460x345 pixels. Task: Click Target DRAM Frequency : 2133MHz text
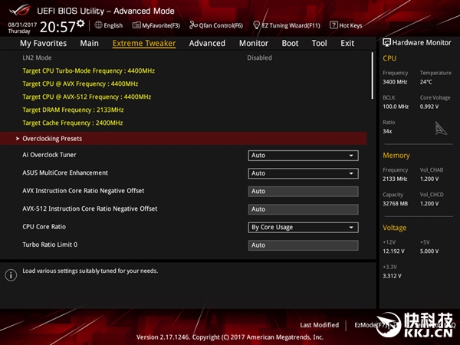[x=73, y=110]
